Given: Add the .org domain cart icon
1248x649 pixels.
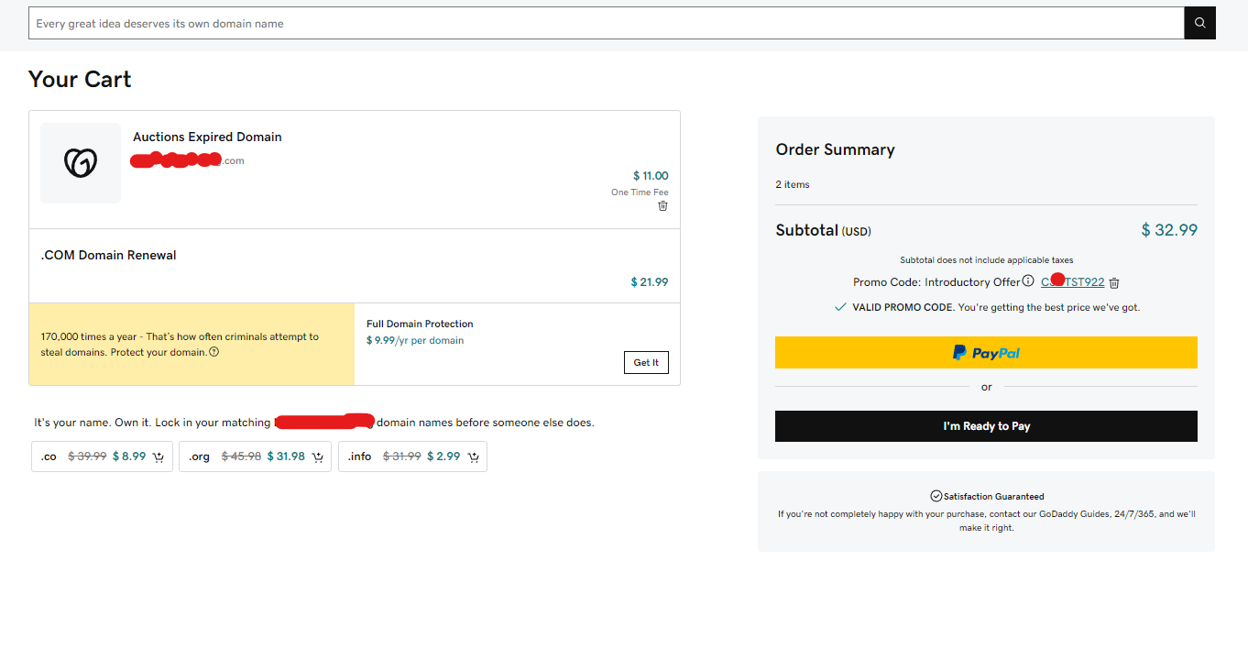Looking at the screenshot, I should point(318,456).
